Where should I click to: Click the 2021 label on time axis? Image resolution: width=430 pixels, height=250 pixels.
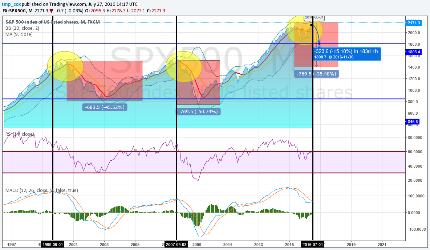(382, 245)
